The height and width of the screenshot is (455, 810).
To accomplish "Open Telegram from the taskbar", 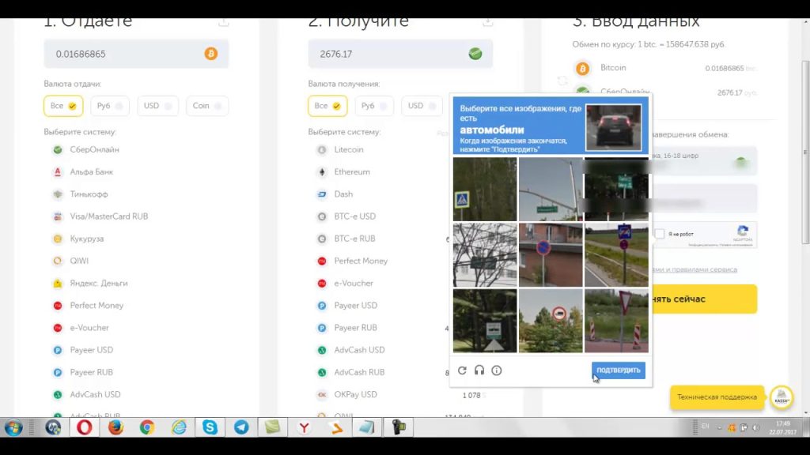I will [241, 427].
